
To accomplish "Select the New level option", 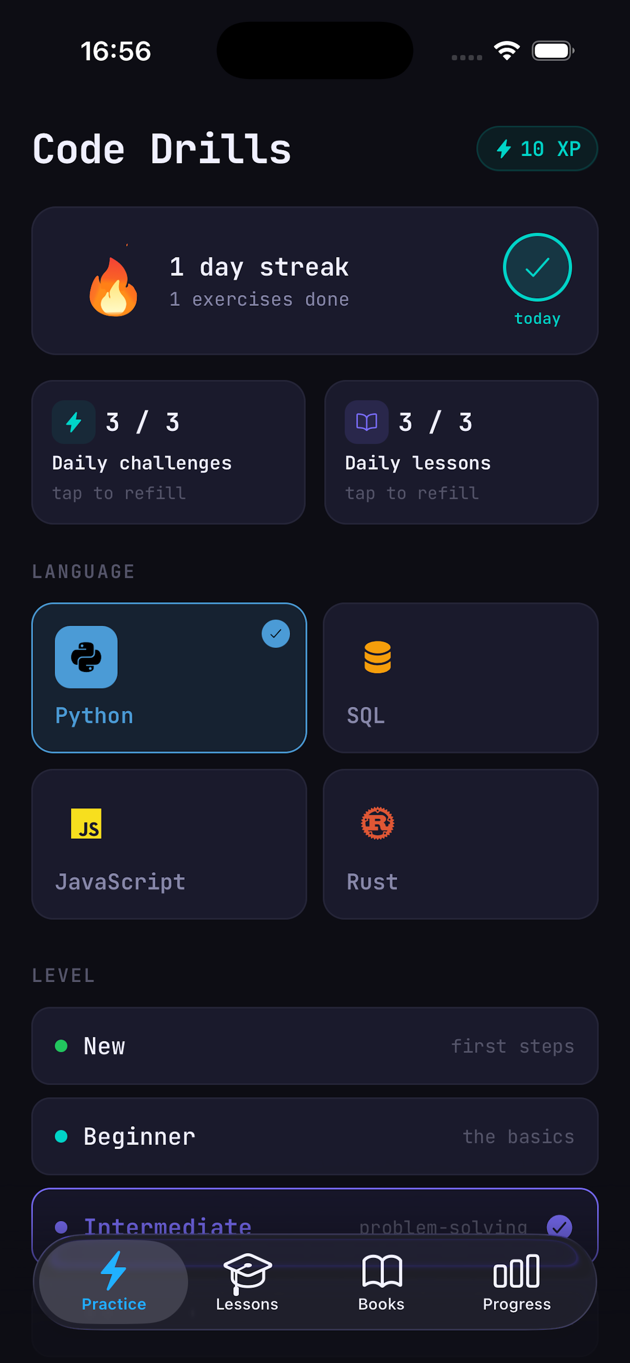I will tap(314, 1046).
